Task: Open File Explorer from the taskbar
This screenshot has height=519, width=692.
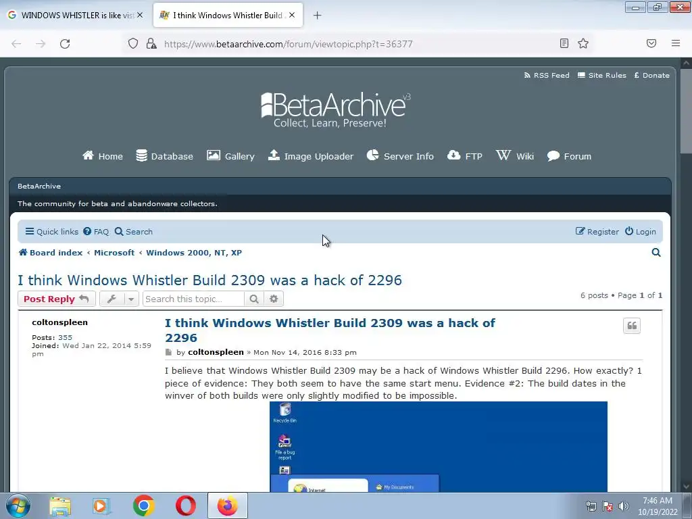Action: pyautogui.click(x=60, y=505)
